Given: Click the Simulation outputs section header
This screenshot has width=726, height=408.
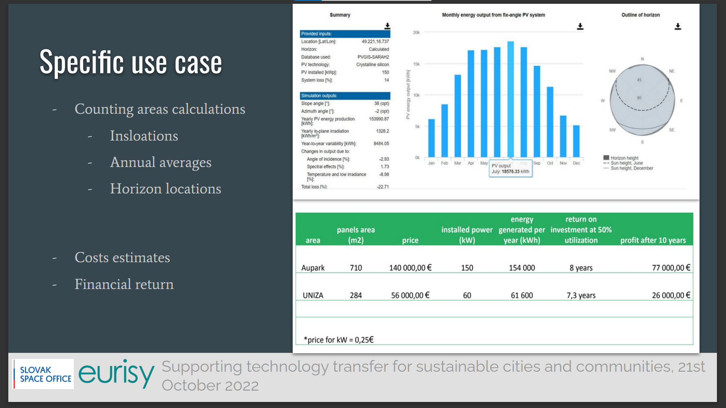Looking at the screenshot, I should pyautogui.click(x=345, y=96).
